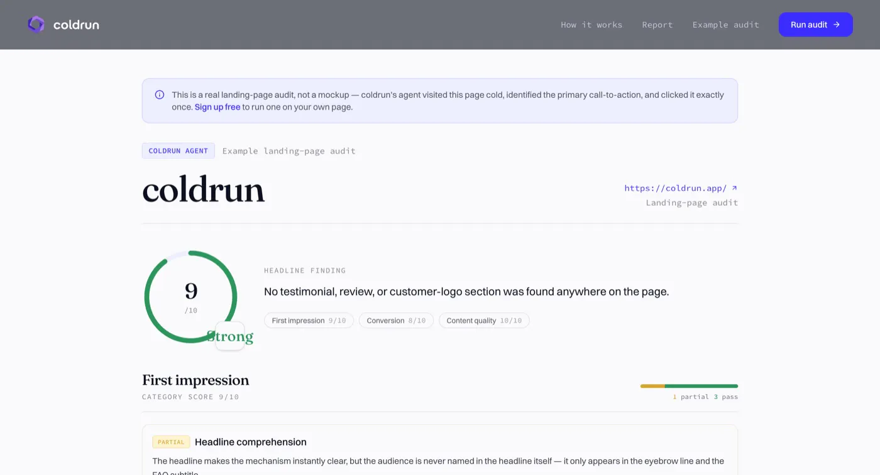Click the HEADLINE FINDING label

[305, 271]
